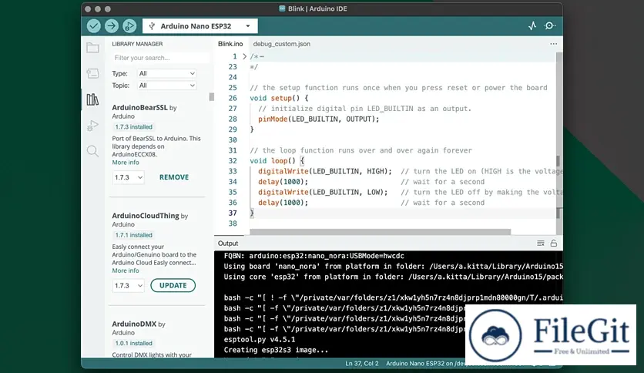
Task: Click the 1.0.1 installed badge
Action: pyautogui.click(x=133, y=343)
